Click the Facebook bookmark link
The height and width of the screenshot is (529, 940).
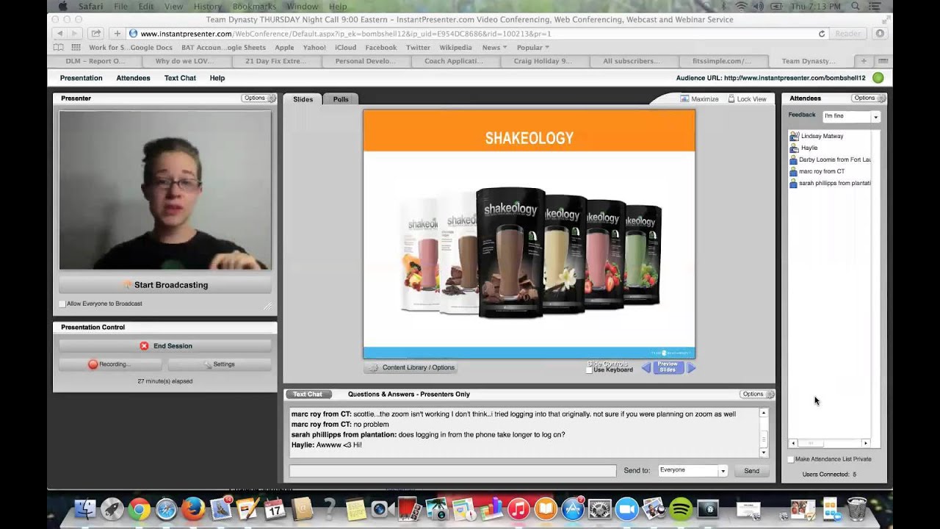point(380,48)
